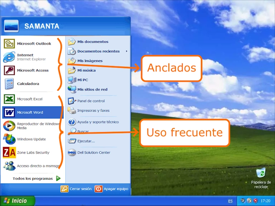The image size is (275, 206).
Task: Click the Mi PC label text
Action: (x=83, y=80)
